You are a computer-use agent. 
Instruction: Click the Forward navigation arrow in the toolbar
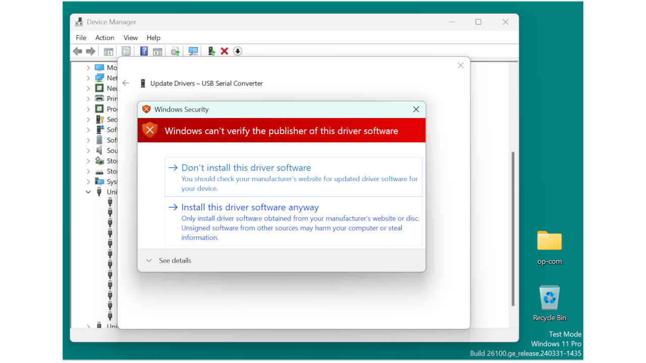(90, 50)
